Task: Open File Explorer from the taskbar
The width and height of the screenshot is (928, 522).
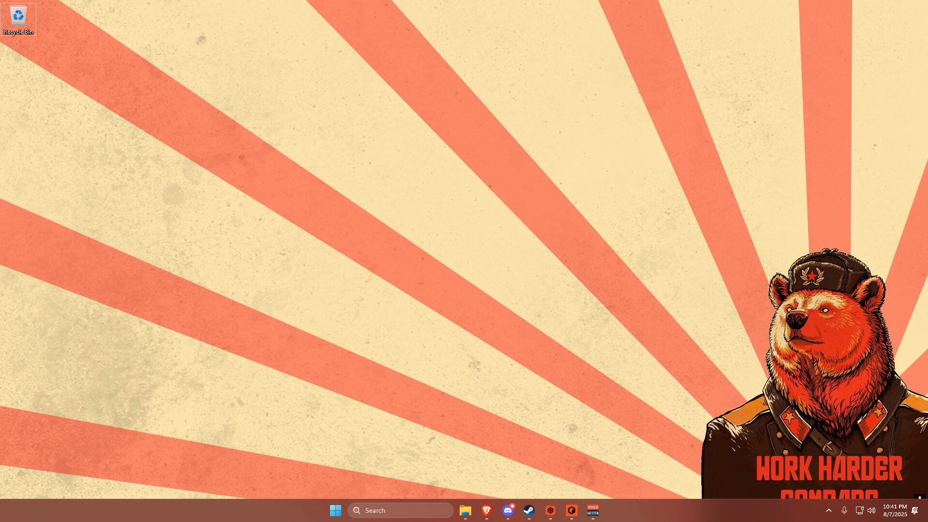Action: click(x=465, y=510)
